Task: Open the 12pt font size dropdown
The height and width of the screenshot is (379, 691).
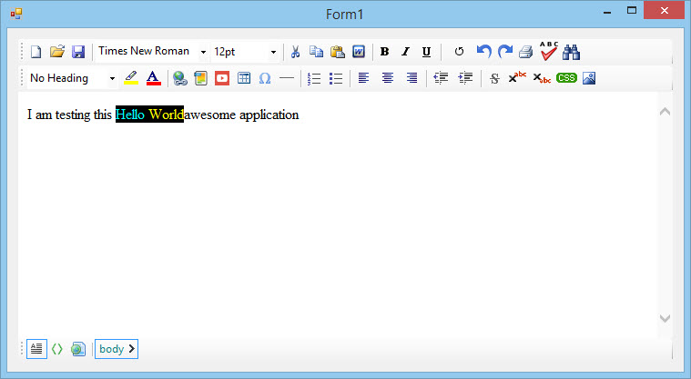Action: (x=273, y=52)
